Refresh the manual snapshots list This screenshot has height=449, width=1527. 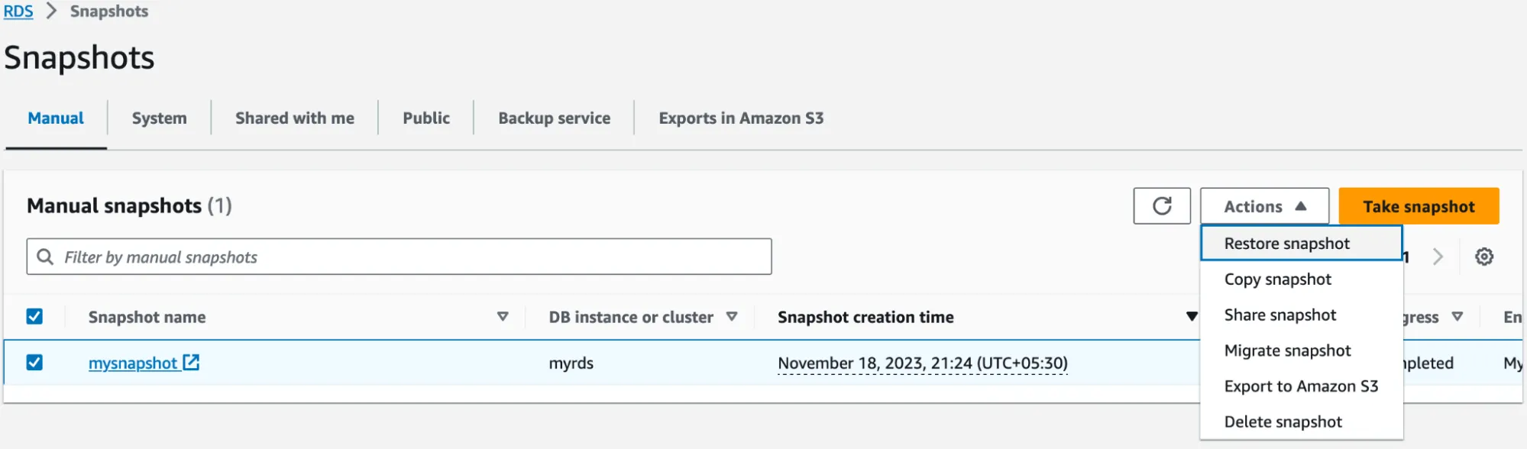click(x=1161, y=205)
